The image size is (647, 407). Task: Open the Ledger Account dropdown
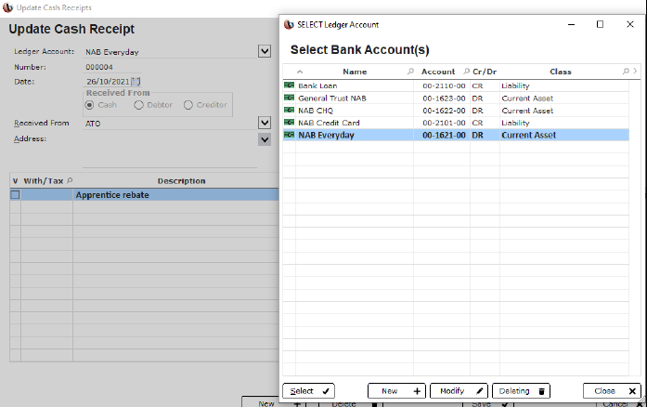(265, 51)
